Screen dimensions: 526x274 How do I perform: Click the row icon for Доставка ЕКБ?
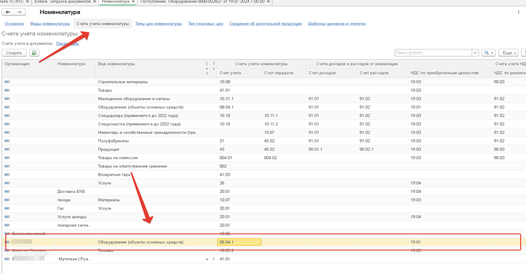pyautogui.click(x=7, y=191)
